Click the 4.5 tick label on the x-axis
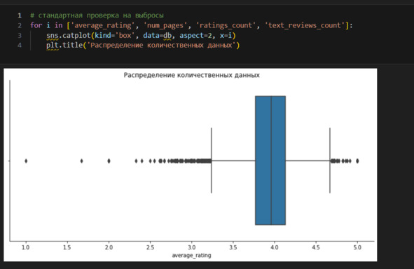This screenshot has width=414, height=269. (x=316, y=247)
